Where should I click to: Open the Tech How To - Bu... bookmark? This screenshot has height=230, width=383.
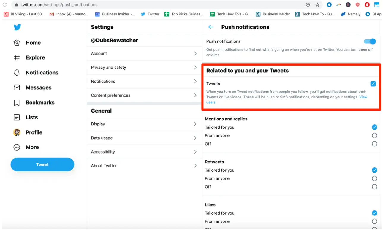[315, 14]
